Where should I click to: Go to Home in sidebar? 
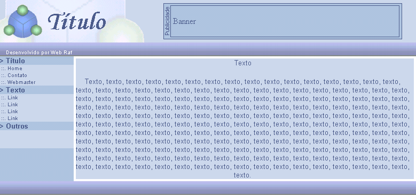pos(15,69)
